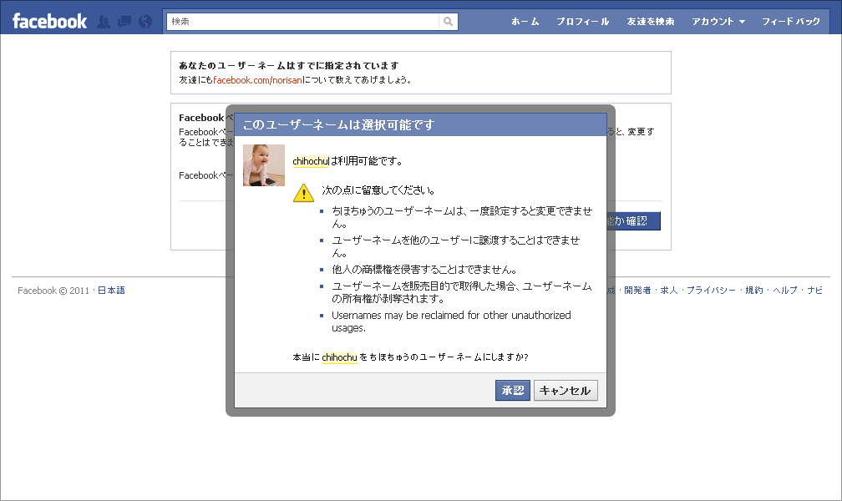
Task: Click the Facebook © 2011 footer text
Action: click(x=53, y=291)
